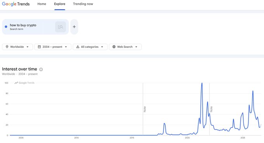This screenshot has height=143, width=264.
Task: Click the 40 y-axis label
Action: [7, 114]
